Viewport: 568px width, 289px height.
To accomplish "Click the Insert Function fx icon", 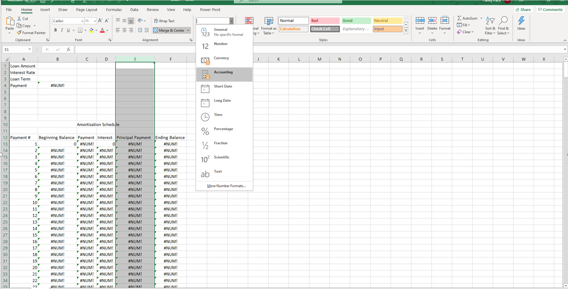I will coord(69,50).
